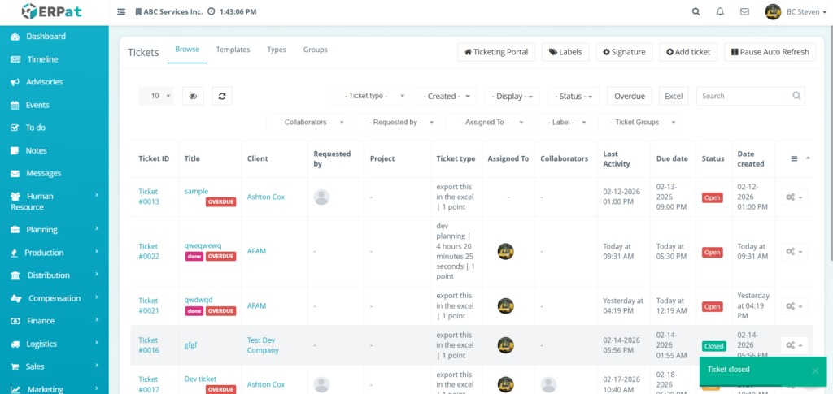
Task: Expand the Ticket type filter dropdown
Action: click(x=369, y=96)
